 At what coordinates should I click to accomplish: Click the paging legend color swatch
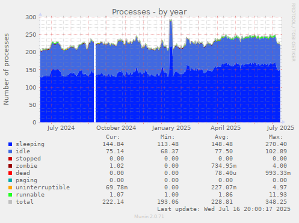click(x=10, y=180)
